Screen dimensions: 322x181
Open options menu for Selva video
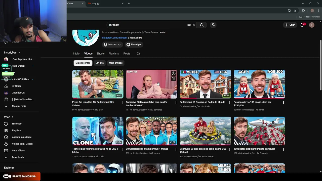point(176,103)
